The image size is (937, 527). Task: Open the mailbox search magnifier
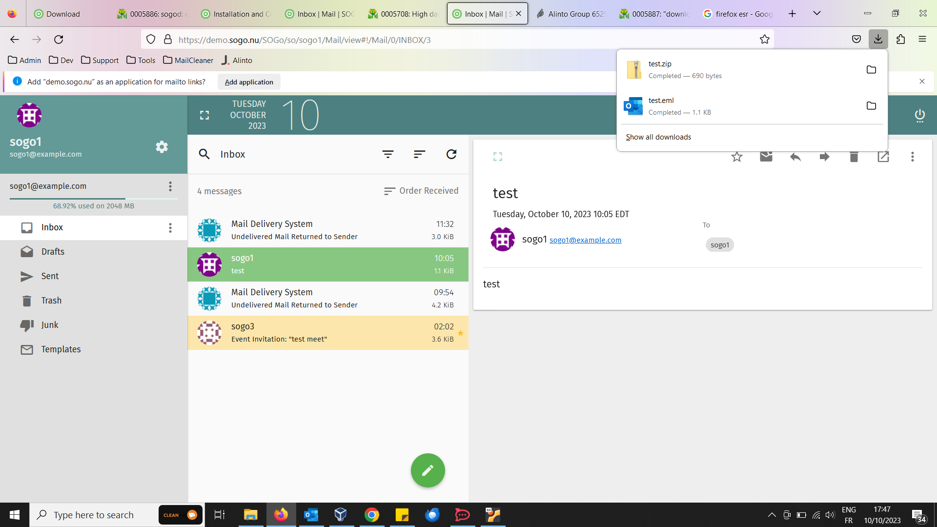click(x=204, y=154)
